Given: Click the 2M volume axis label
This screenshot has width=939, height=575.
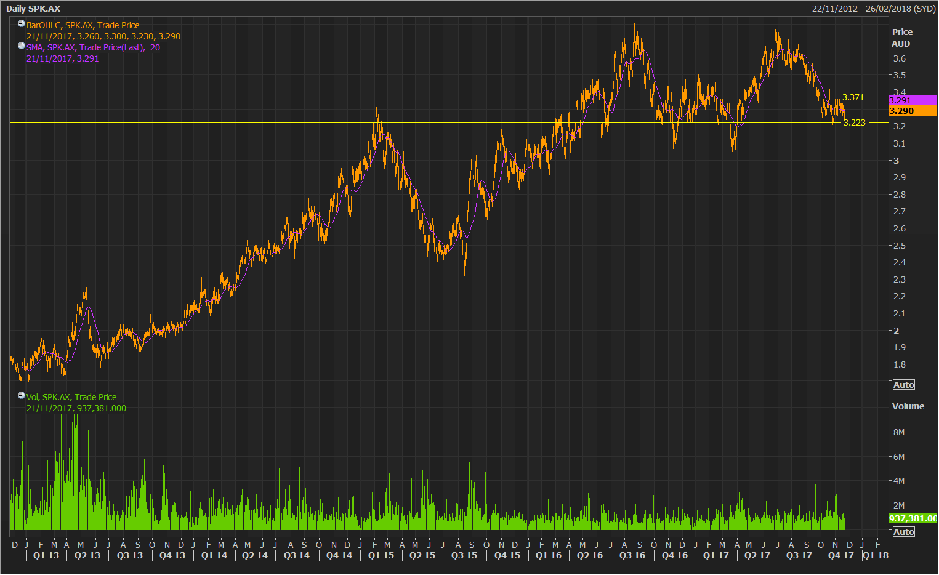Looking at the screenshot, I should 899,505.
